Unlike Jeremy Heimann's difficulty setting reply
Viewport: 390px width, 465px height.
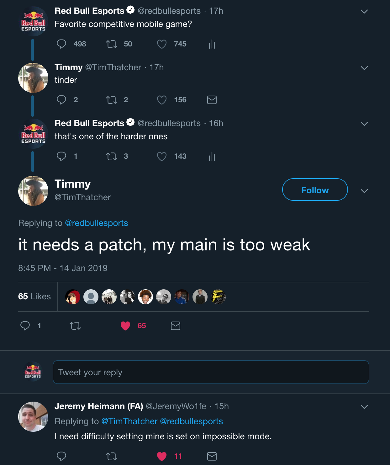point(162,456)
